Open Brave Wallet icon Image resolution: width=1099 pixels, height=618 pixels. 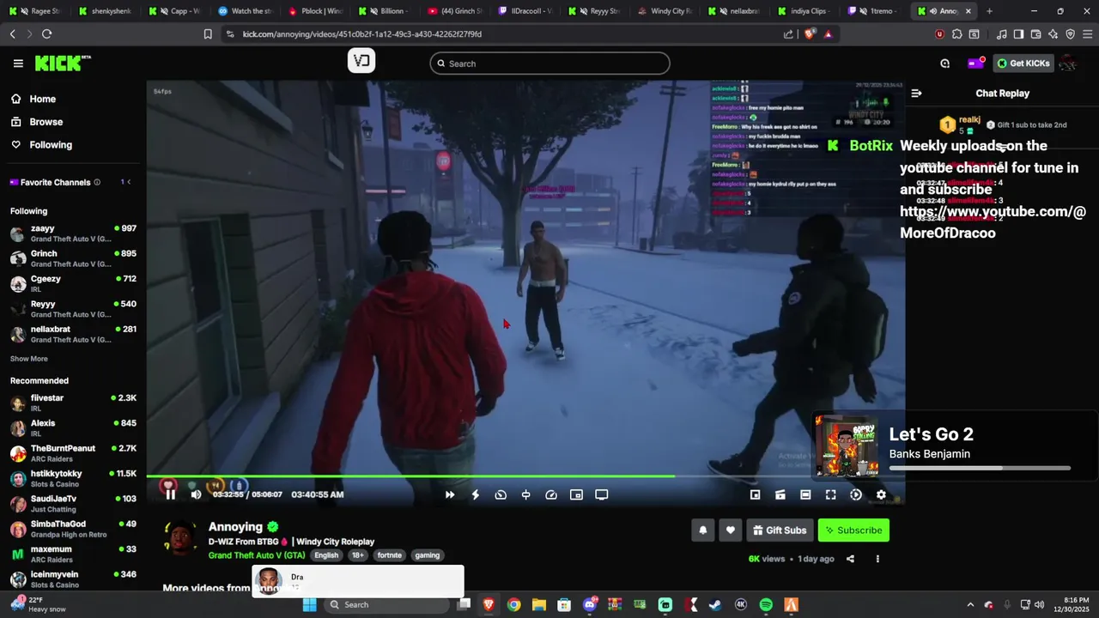pos(1035,34)
